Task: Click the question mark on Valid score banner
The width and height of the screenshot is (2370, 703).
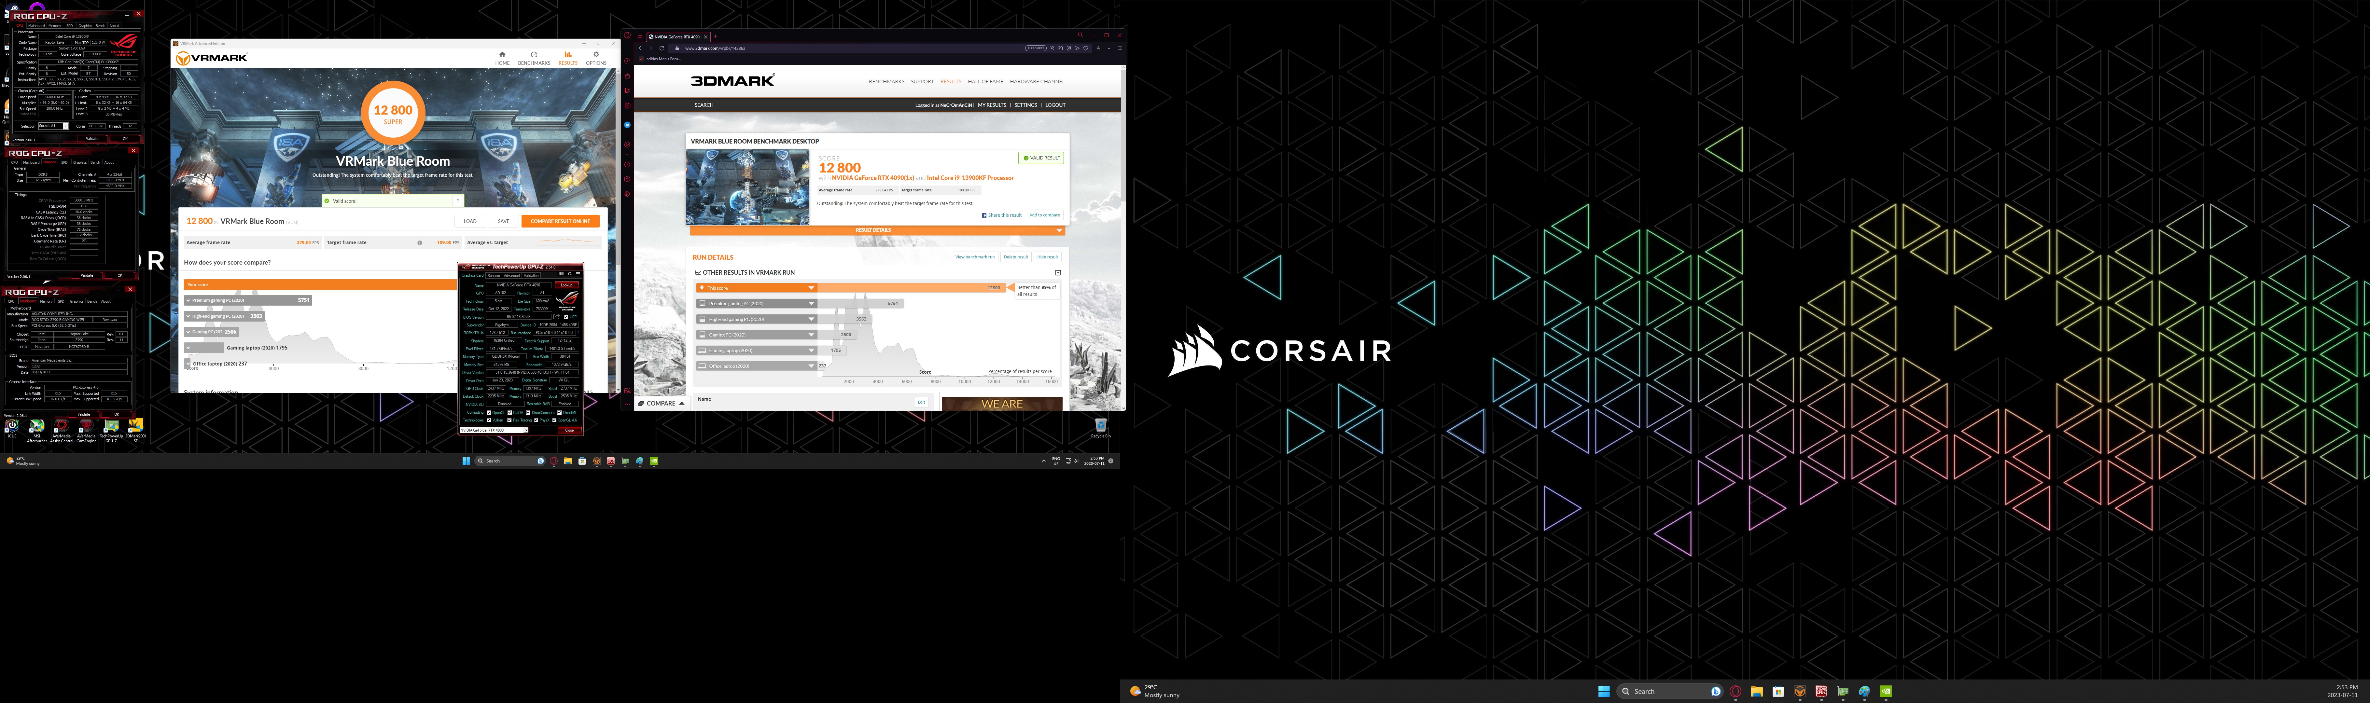Action: (458, 200)
